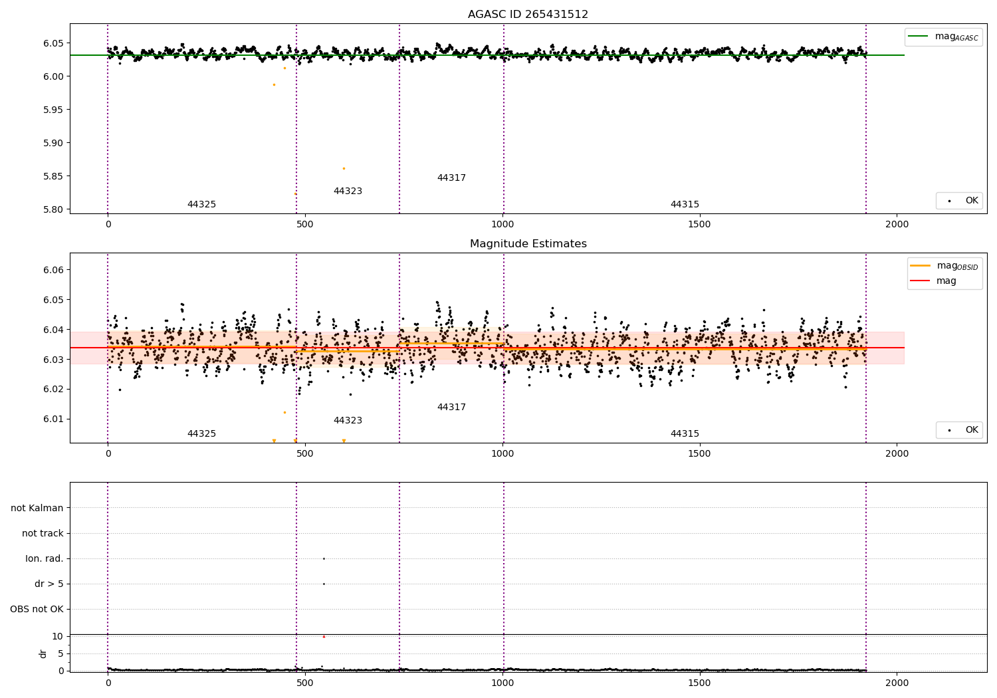Click OBSID label 44315 in the top plot
The height and width of the screenshot is (698, 997).
[x=685, y=205]
